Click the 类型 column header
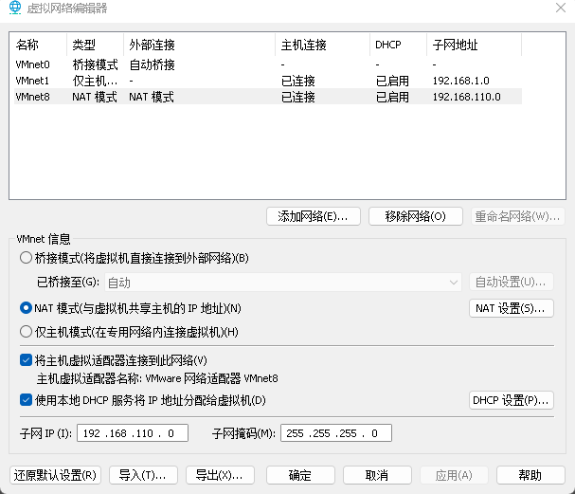Screen dimensions: 575x494 95,45
